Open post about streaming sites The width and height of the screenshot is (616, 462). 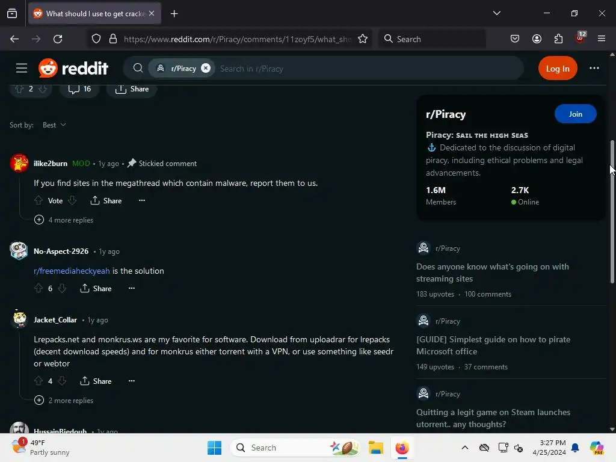tap(493, 273)
